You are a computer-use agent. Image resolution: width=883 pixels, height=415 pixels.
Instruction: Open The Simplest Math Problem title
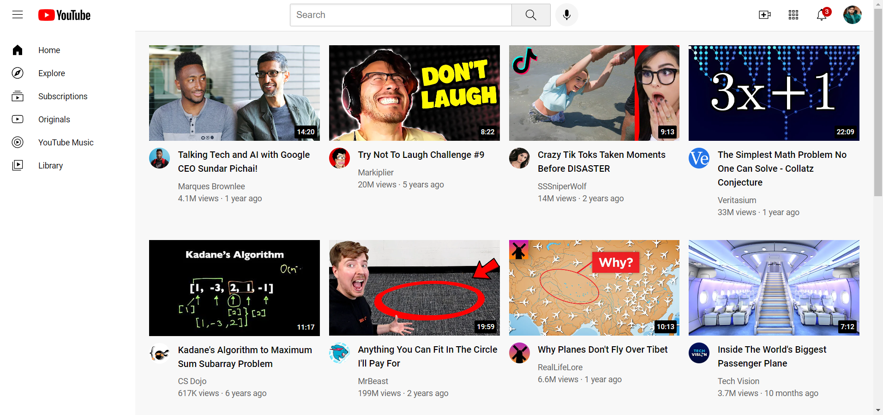(782, 168)
